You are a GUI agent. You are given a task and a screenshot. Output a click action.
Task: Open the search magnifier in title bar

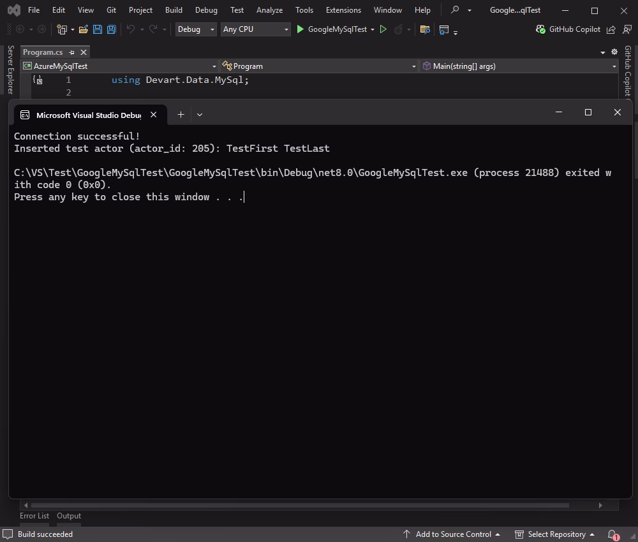pos(455,10)
